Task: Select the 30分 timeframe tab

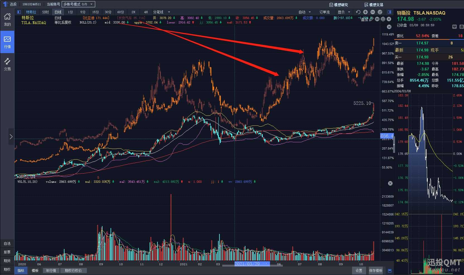Action: tap(108, 12)
